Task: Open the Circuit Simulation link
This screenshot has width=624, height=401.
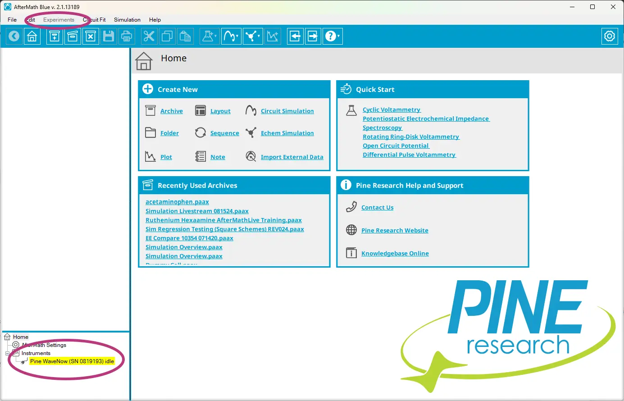Action: pyautogui.click(x=287, y=111)
